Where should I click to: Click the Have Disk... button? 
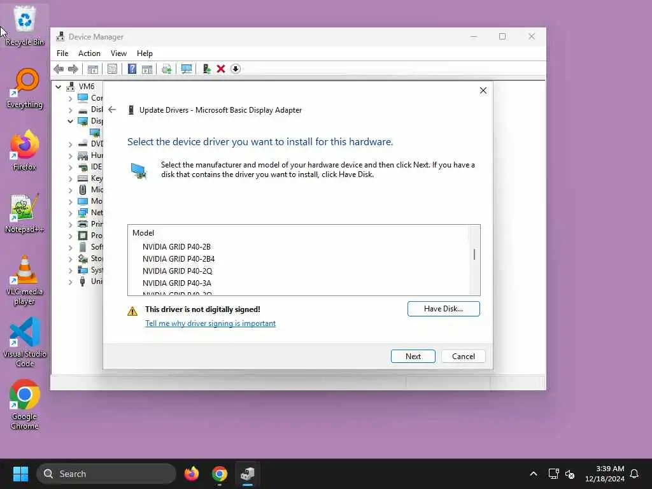click(x=443, y=309)
